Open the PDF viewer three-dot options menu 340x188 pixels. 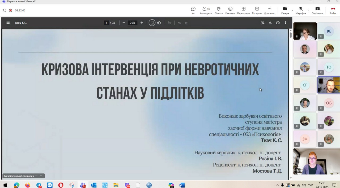[286, 23]
